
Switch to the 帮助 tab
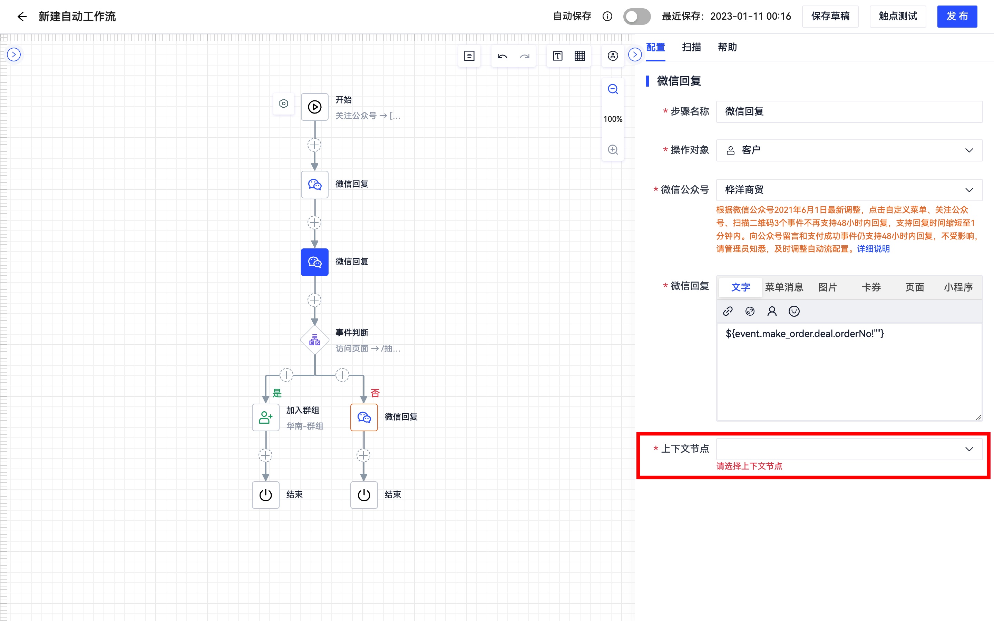727,48
